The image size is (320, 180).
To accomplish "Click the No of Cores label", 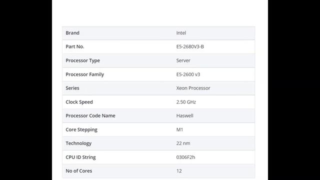I will [79, 171].
